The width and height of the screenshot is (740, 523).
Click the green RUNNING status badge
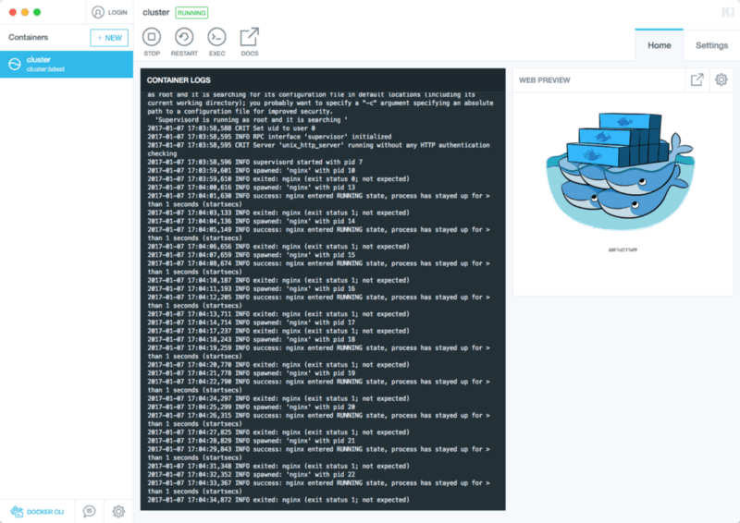(x=191, y=13)
